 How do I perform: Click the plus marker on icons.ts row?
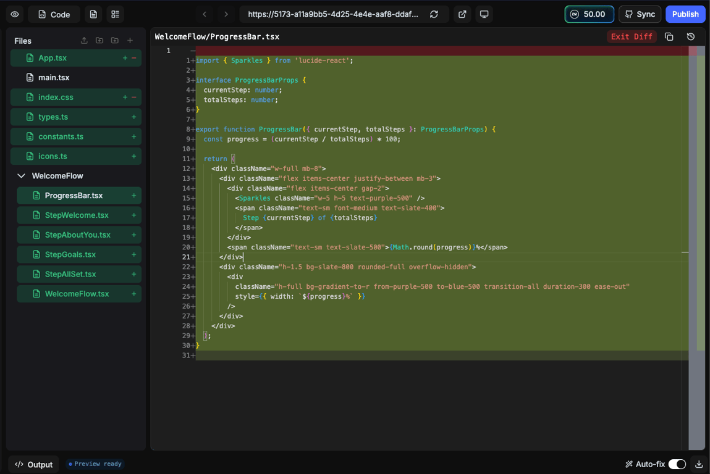[134, 156]
